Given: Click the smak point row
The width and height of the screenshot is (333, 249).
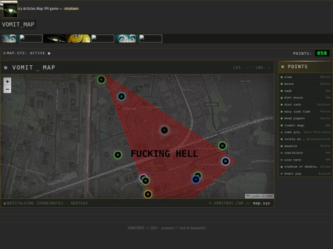Looking at the screenshot, I should click(305, 91).
